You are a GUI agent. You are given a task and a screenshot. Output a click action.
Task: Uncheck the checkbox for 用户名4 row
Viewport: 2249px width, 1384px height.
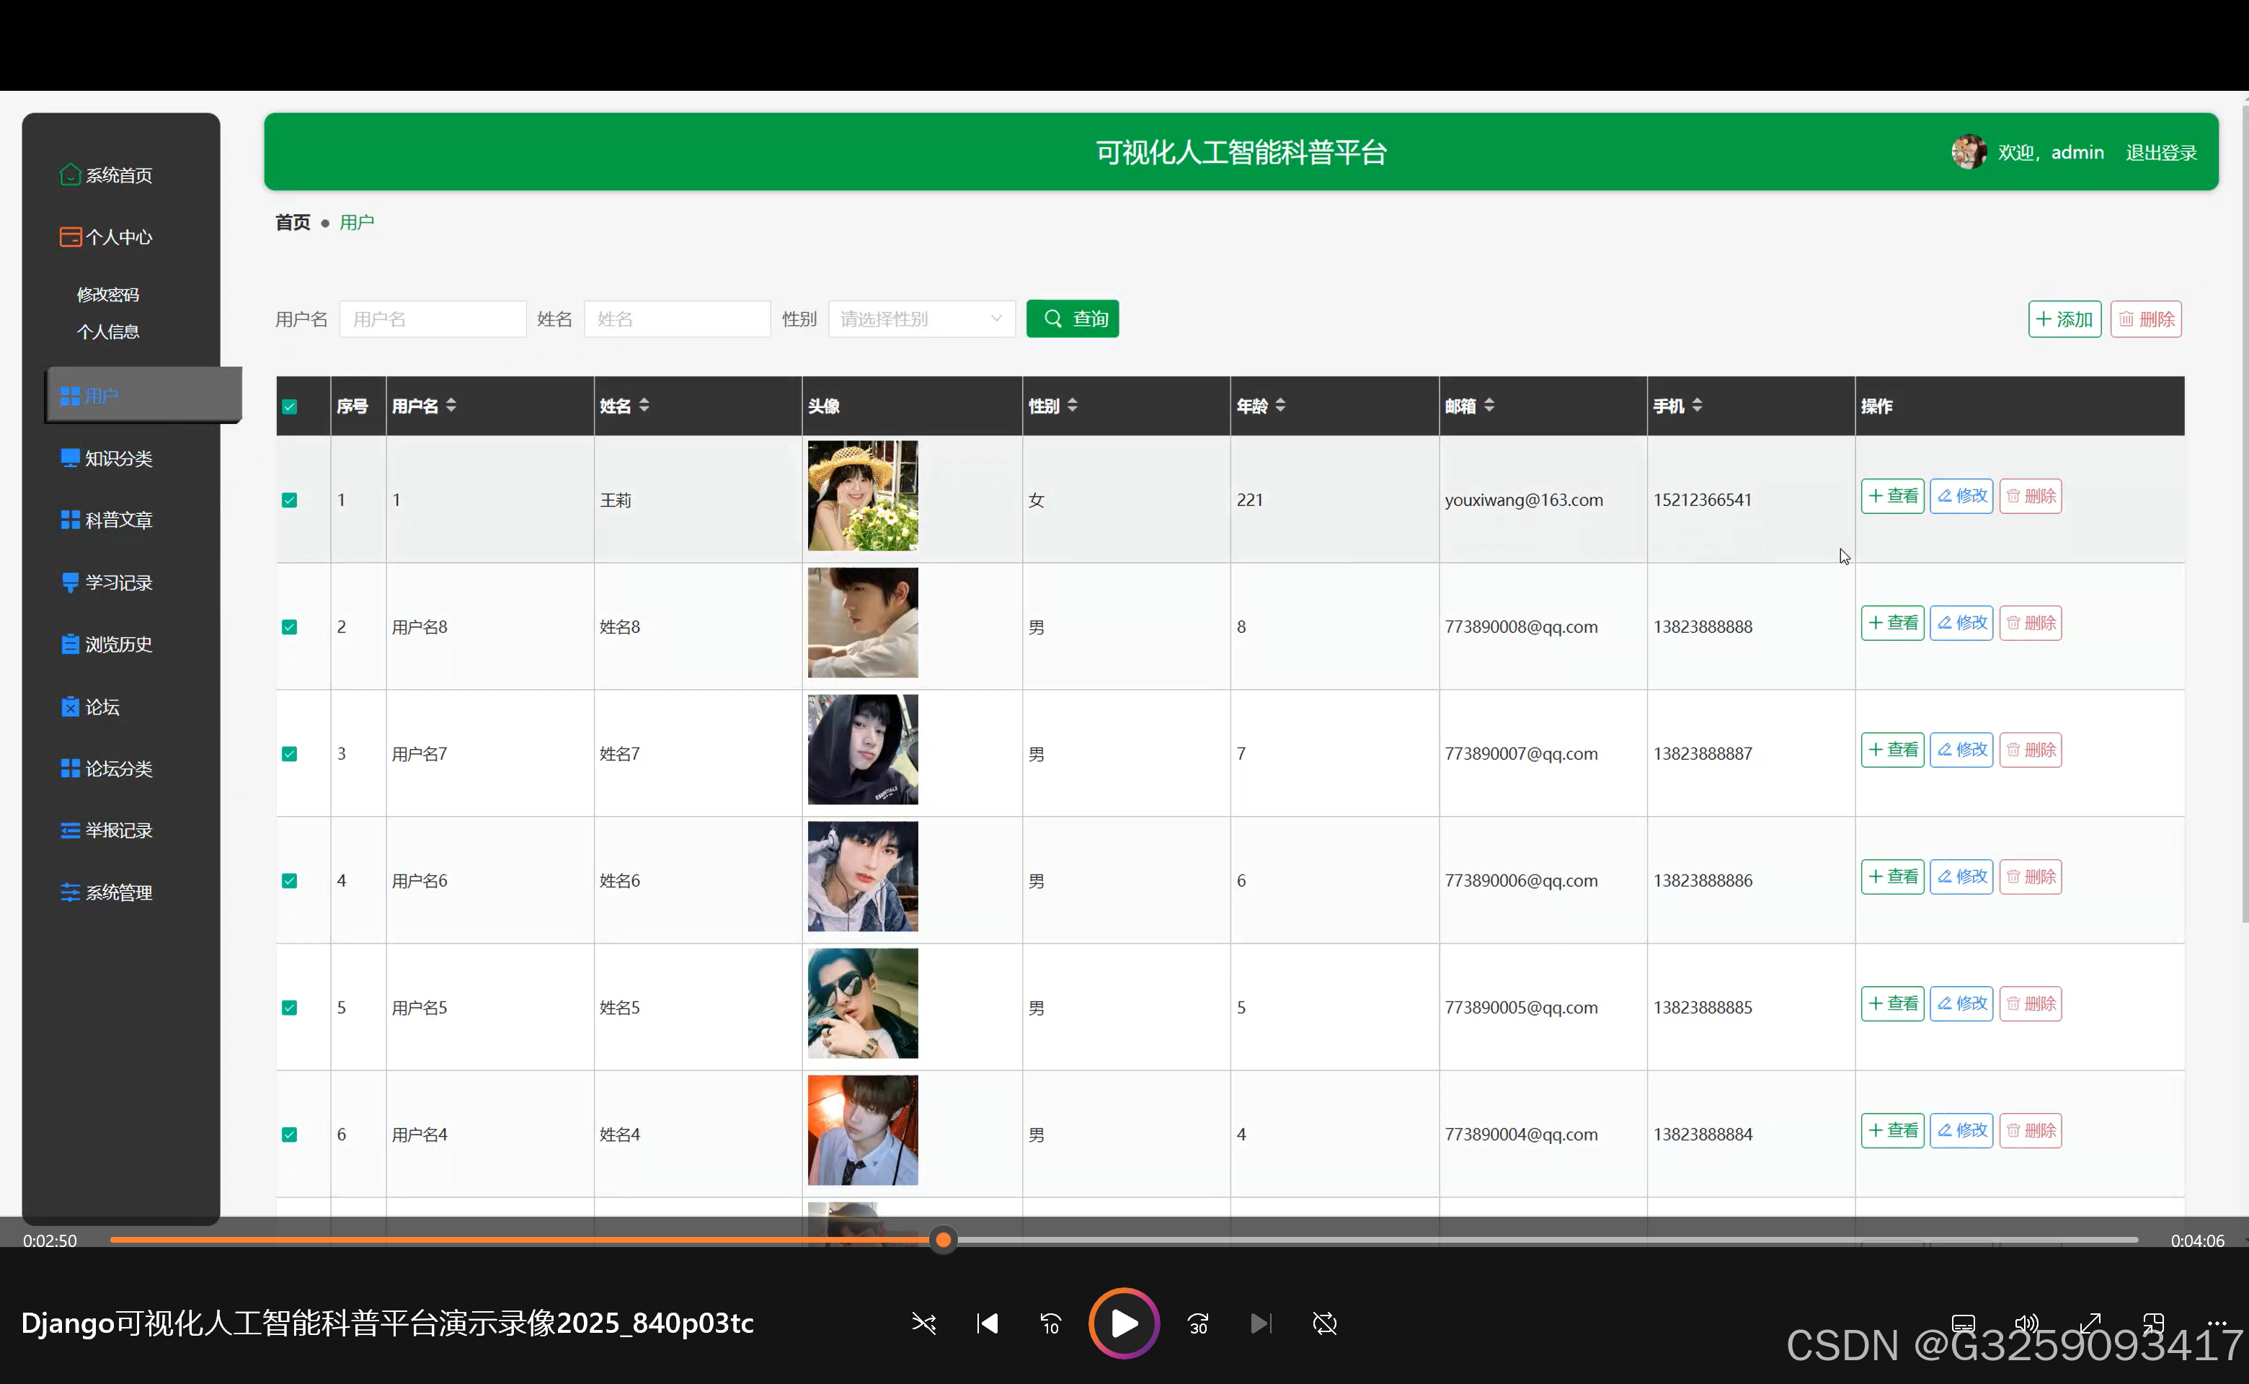(289, 1135)
